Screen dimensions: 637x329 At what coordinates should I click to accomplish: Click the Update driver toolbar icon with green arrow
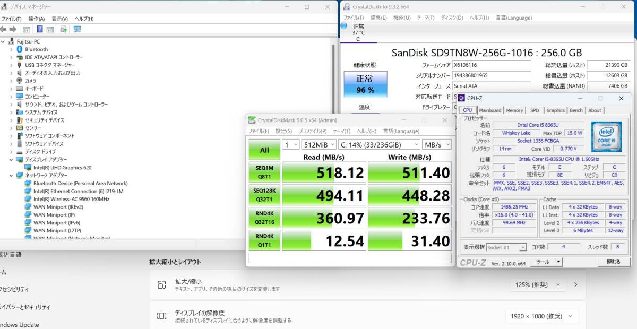[x=64, y=29]
